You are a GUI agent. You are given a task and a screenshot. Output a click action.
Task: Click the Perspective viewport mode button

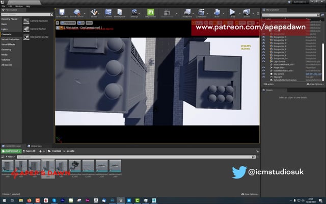68,23
